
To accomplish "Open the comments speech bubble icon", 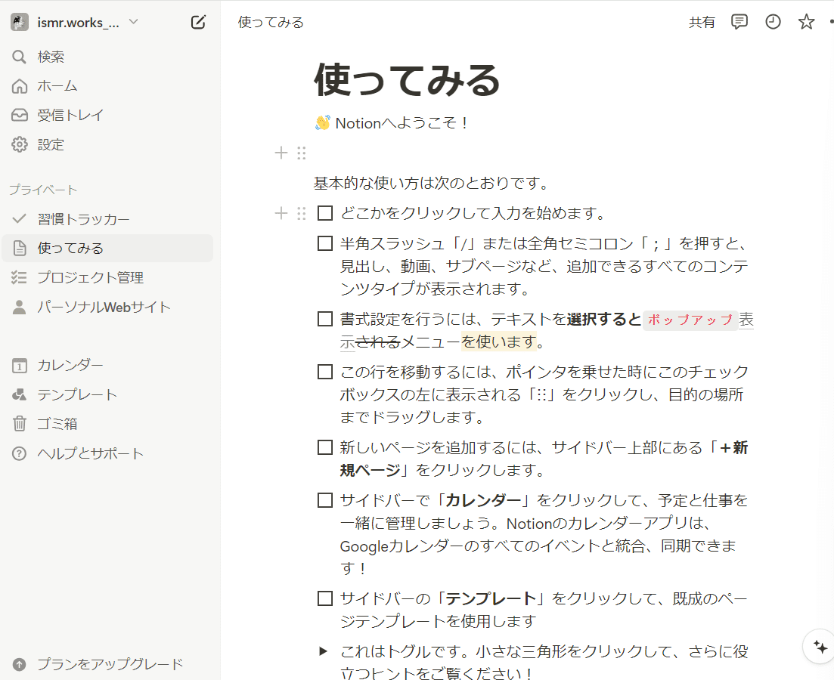I will point(739,22).
